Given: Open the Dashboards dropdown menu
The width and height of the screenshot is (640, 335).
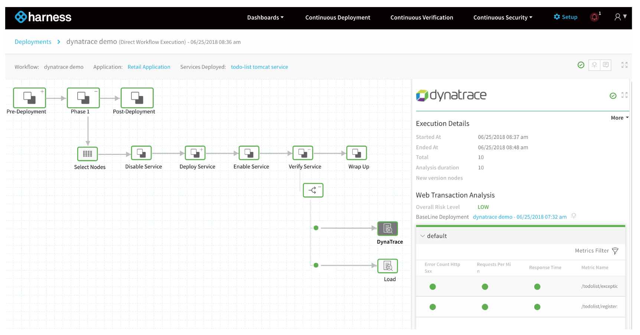Looking at the screenshot, I should tap(265, 17).
